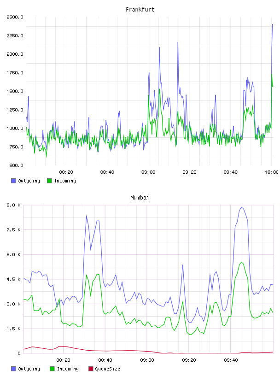280x376 pixels.
Task: Click the 2250.0 y-axis label in Frankfurt
Action: [15, 36]
